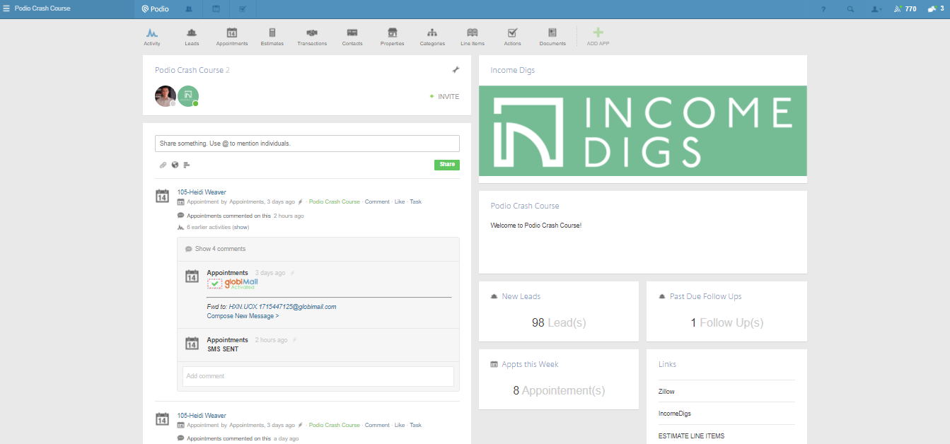Click the tent icon beside New Leads
950x444 pixels.
494,296
